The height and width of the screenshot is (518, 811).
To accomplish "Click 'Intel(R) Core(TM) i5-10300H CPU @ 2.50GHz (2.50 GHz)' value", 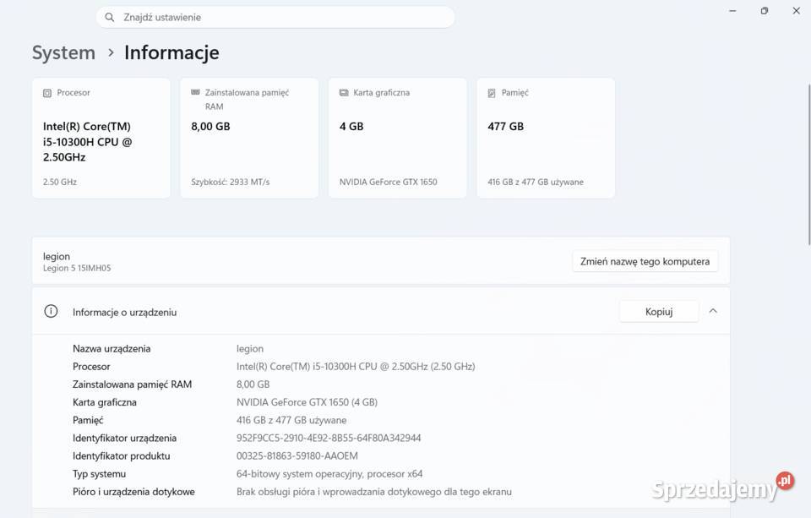I will coord(356,367).
